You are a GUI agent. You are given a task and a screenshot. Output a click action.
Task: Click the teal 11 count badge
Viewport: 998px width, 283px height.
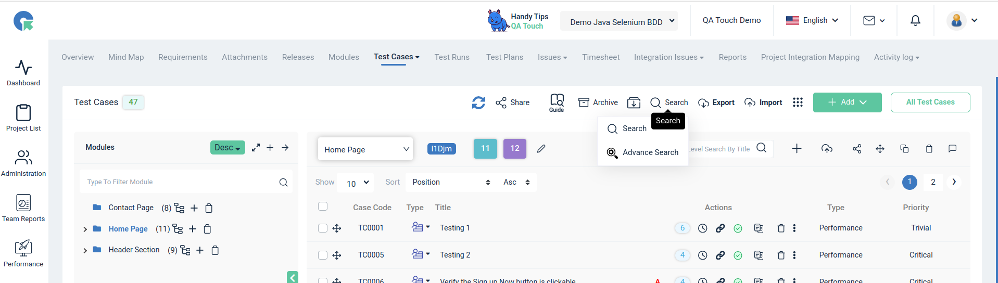[x=485, y=149]
